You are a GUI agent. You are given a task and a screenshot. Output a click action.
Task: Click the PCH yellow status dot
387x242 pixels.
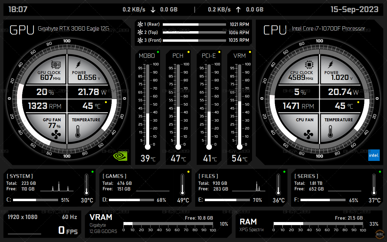pyautogui.click(x=189, y=52)
